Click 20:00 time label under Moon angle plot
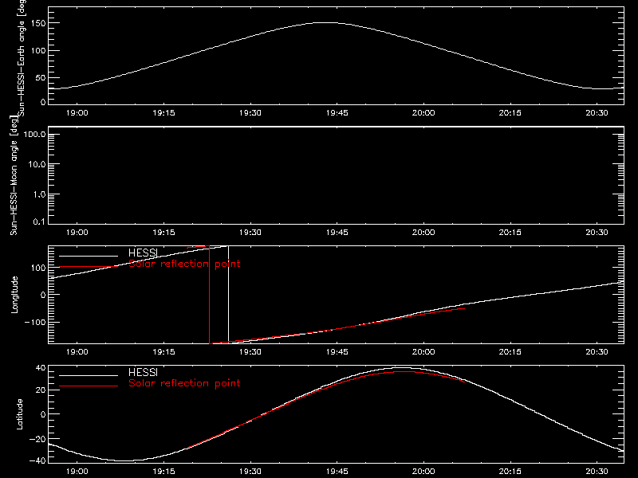The width and height of the screenshot is (638, 478). (x=423, y=233)
